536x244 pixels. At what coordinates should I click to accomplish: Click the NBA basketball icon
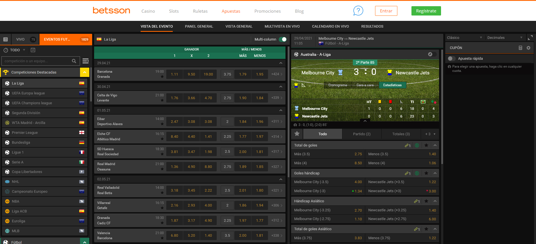coord(7,201)
